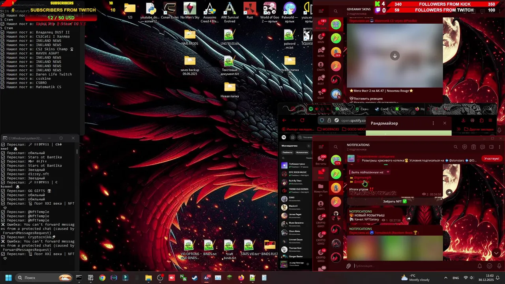Viewport: 505px width, 284px height.
Task: Show hidden bookmarks with the chevron
Action: [459, 129]
